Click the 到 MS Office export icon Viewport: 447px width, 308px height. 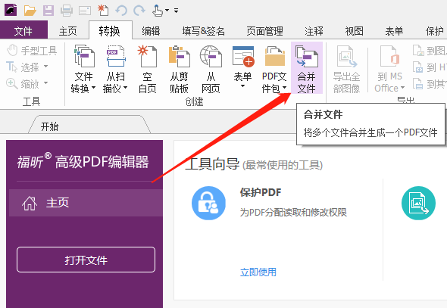point(389,56)
